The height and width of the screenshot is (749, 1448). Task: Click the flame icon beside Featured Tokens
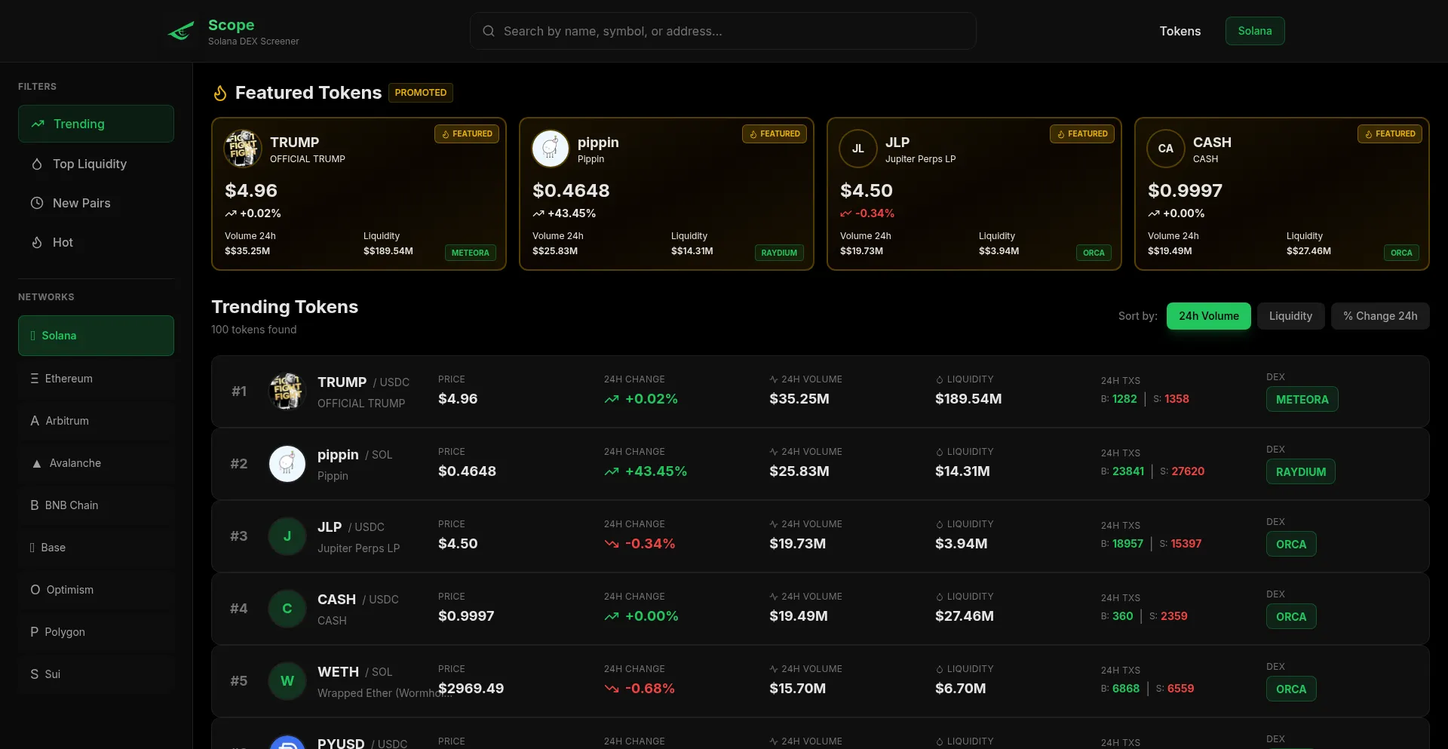pos(220,93)
